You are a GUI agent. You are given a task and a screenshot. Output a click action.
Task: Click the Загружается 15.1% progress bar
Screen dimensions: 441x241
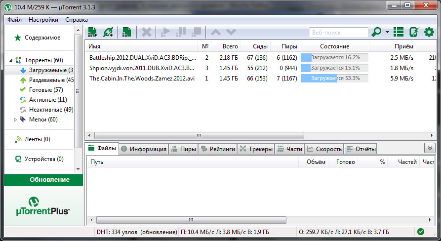334,68
